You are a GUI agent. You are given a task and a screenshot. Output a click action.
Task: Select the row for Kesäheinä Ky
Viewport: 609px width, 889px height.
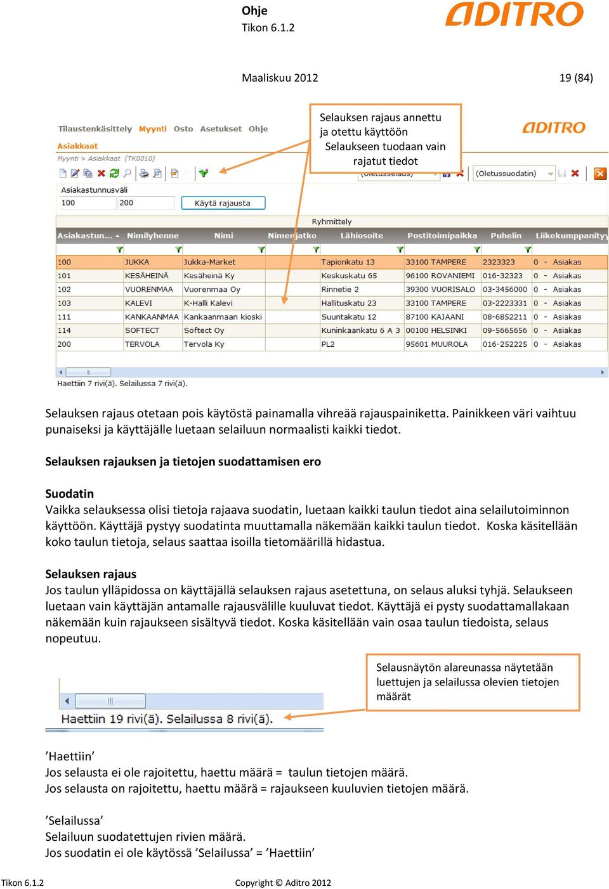(332, 276)
